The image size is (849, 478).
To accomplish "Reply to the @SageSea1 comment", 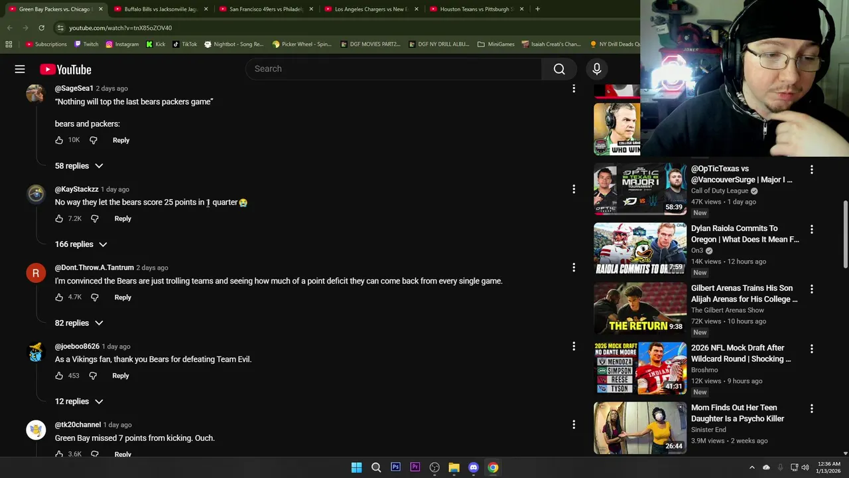I will (x=121, y=140).
